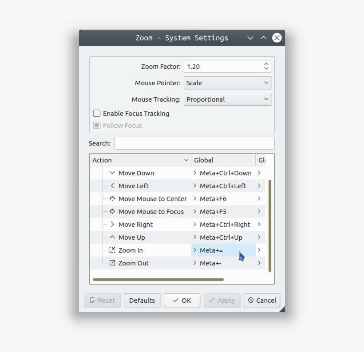The width and height of the screenshot is (364, 352).
Task: Click the Move Left chevron icon
Action: [112, 186]
